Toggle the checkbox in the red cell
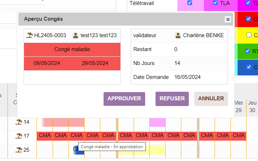 pyautogui.click(x=249, y=19)
